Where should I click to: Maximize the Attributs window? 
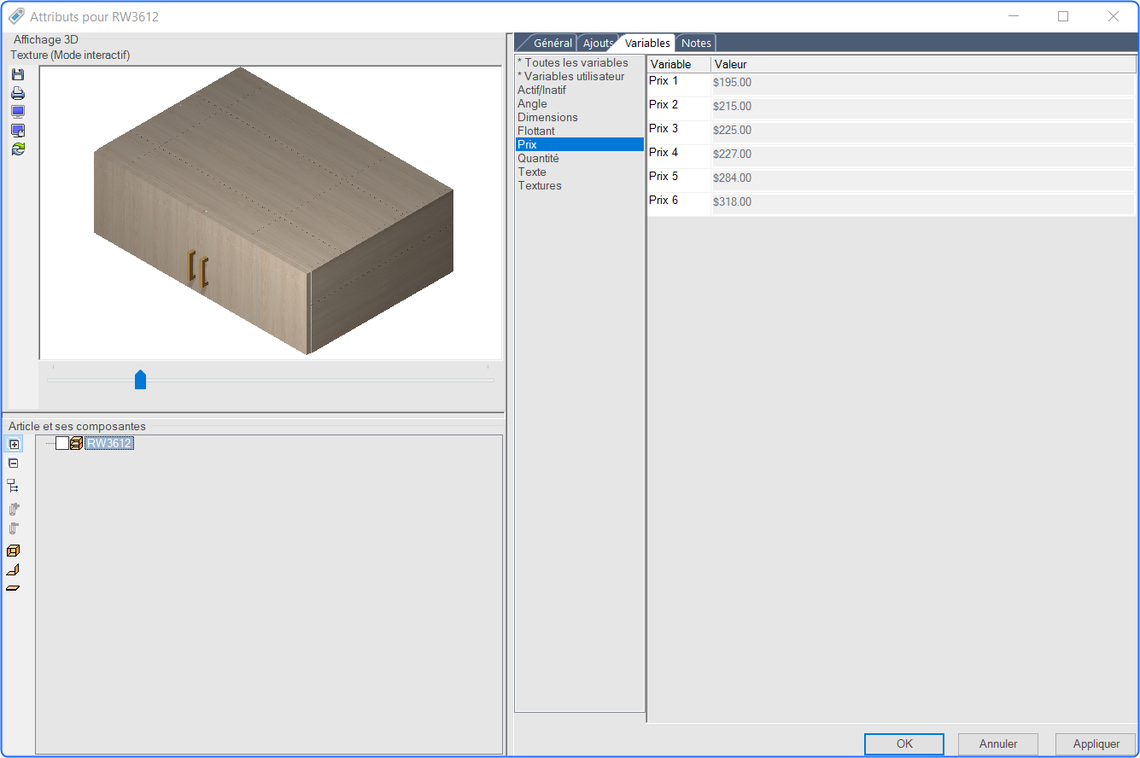tap(1063, 16)
